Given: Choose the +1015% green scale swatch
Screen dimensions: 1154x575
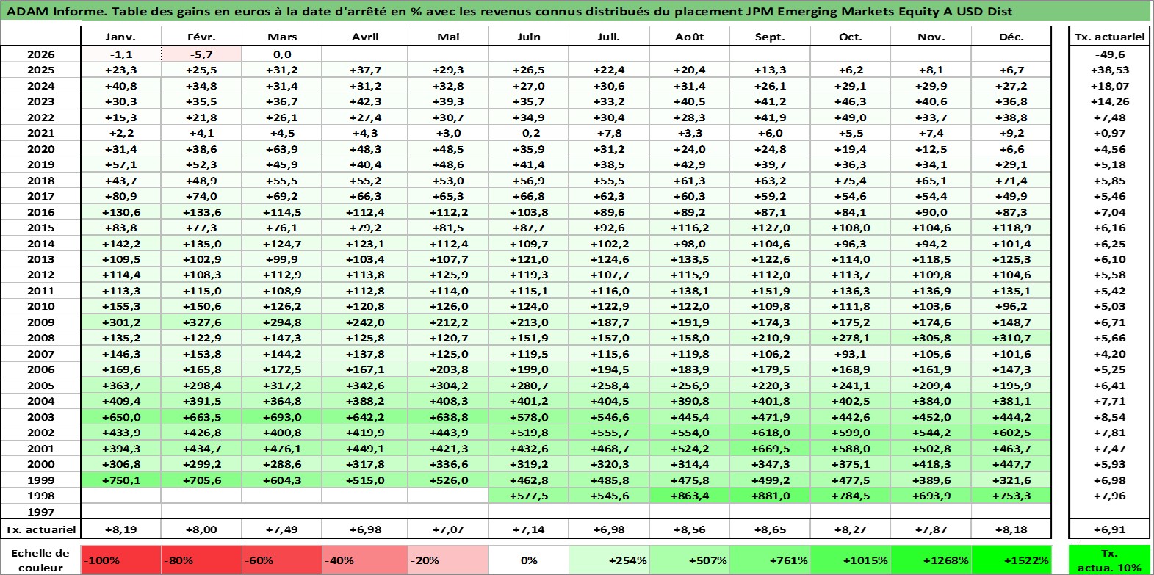Looking at the screenshot, I should [850, 560].
